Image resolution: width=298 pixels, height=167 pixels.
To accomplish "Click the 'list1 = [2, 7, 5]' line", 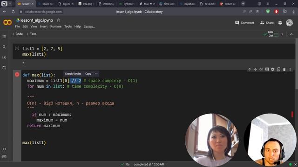I will point(42,49).
